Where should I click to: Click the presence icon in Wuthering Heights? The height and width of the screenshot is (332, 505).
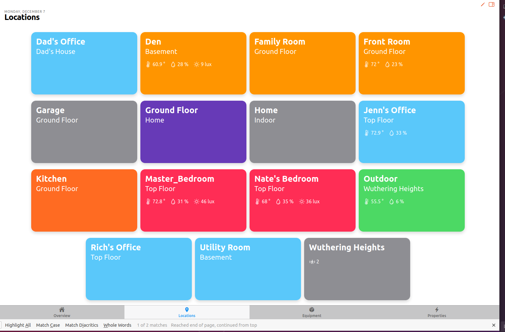click(x=312, y=262)
